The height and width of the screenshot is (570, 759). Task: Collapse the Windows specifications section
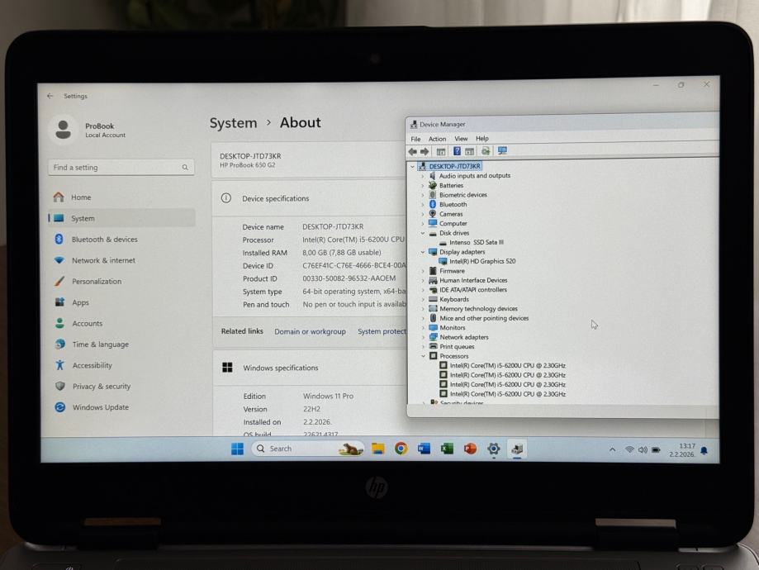310,368
